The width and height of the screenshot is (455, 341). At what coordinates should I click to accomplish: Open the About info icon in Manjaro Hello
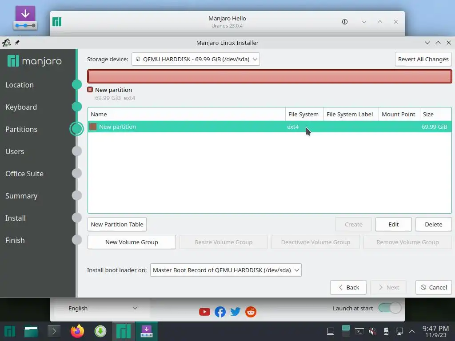345,22
